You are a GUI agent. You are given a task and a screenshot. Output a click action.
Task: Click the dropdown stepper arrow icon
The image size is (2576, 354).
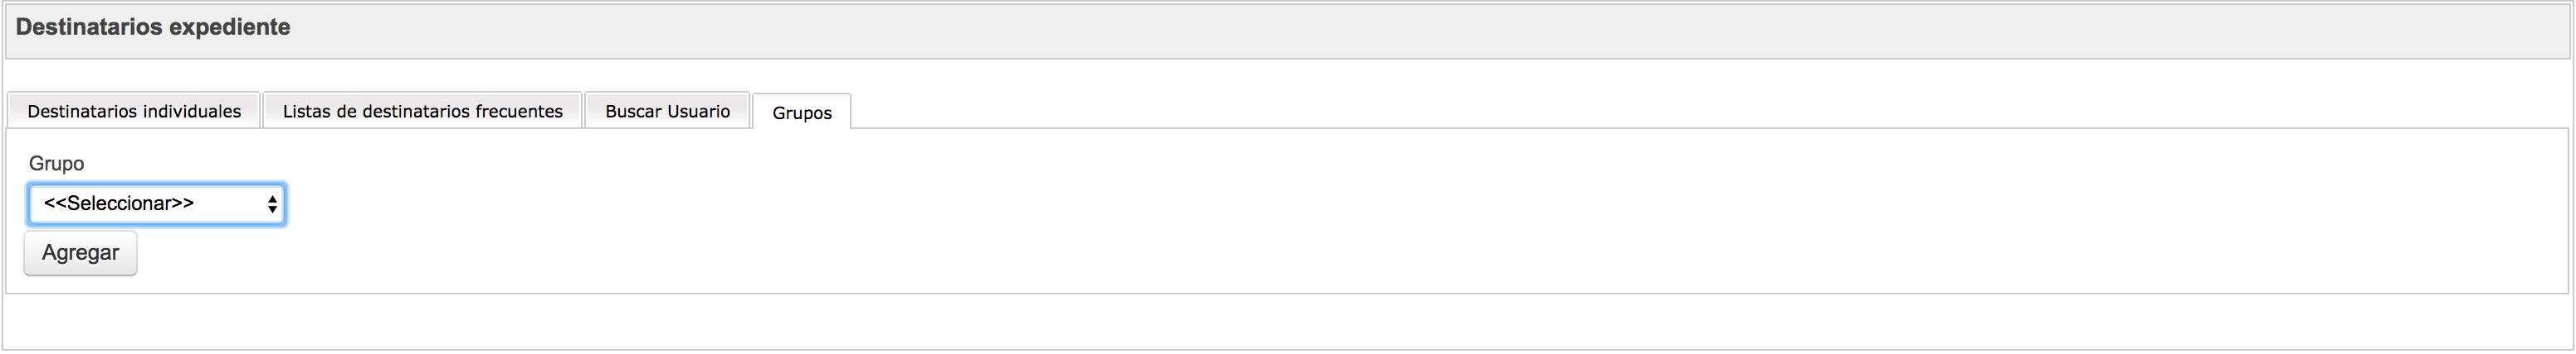272,204
